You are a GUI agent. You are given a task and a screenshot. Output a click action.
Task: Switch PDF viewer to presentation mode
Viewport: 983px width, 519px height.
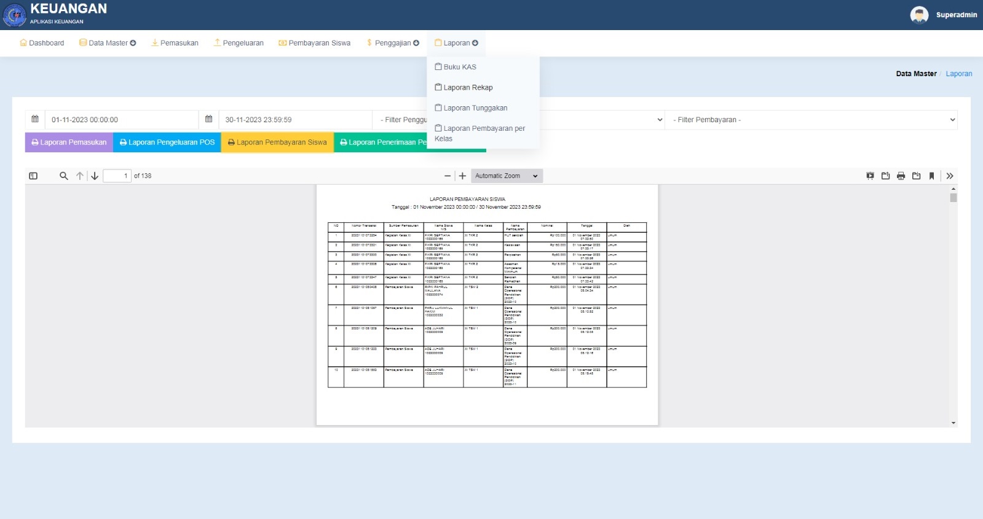point(870,176)
